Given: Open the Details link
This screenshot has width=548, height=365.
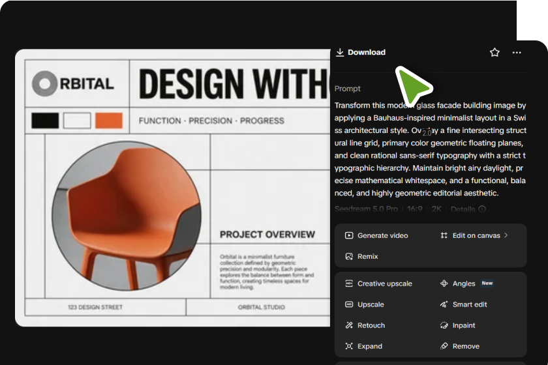Looking at the screenshot, I should tap(463, 209).
